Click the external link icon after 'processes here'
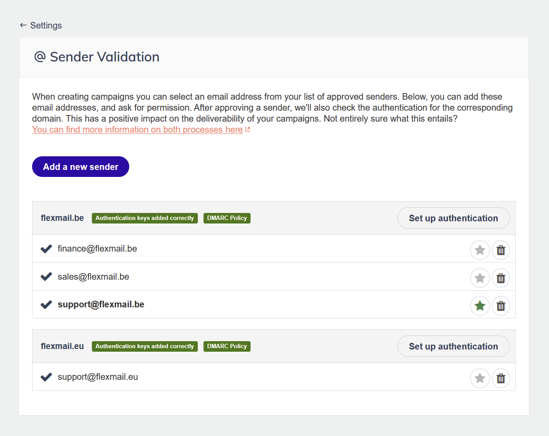Viewport: 549px width, 436px height. 248,130
